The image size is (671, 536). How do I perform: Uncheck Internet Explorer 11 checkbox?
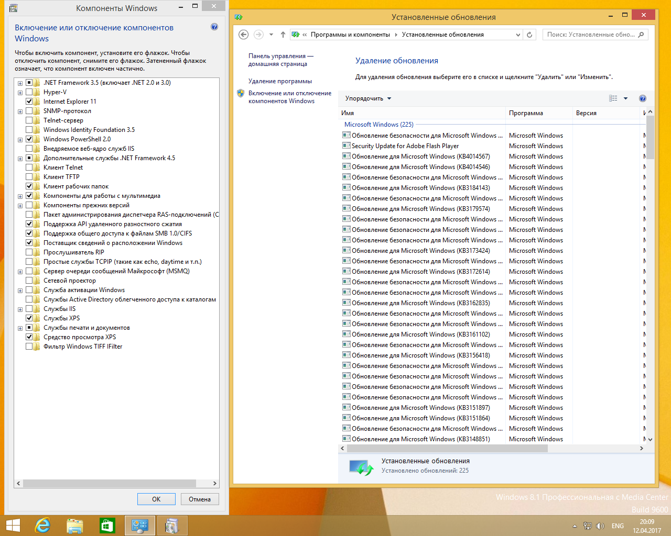[x=29, y=102]
